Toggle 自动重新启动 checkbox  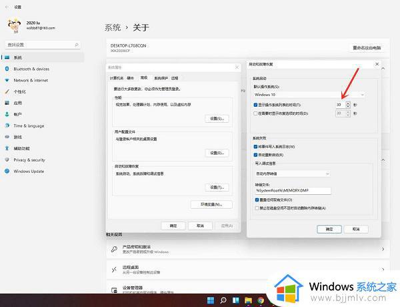coord(255,155)
